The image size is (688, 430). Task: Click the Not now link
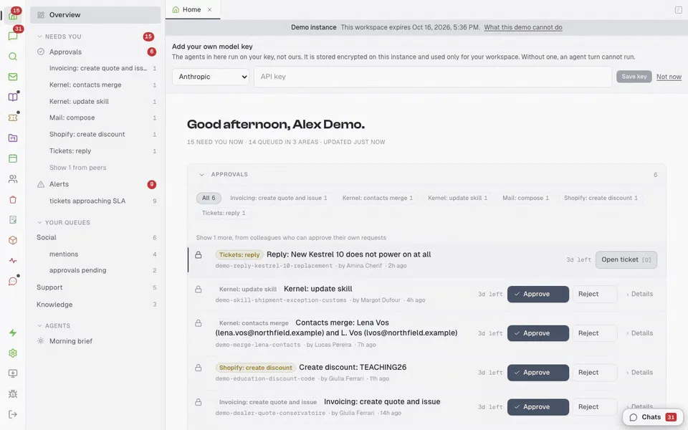[669, 77]
